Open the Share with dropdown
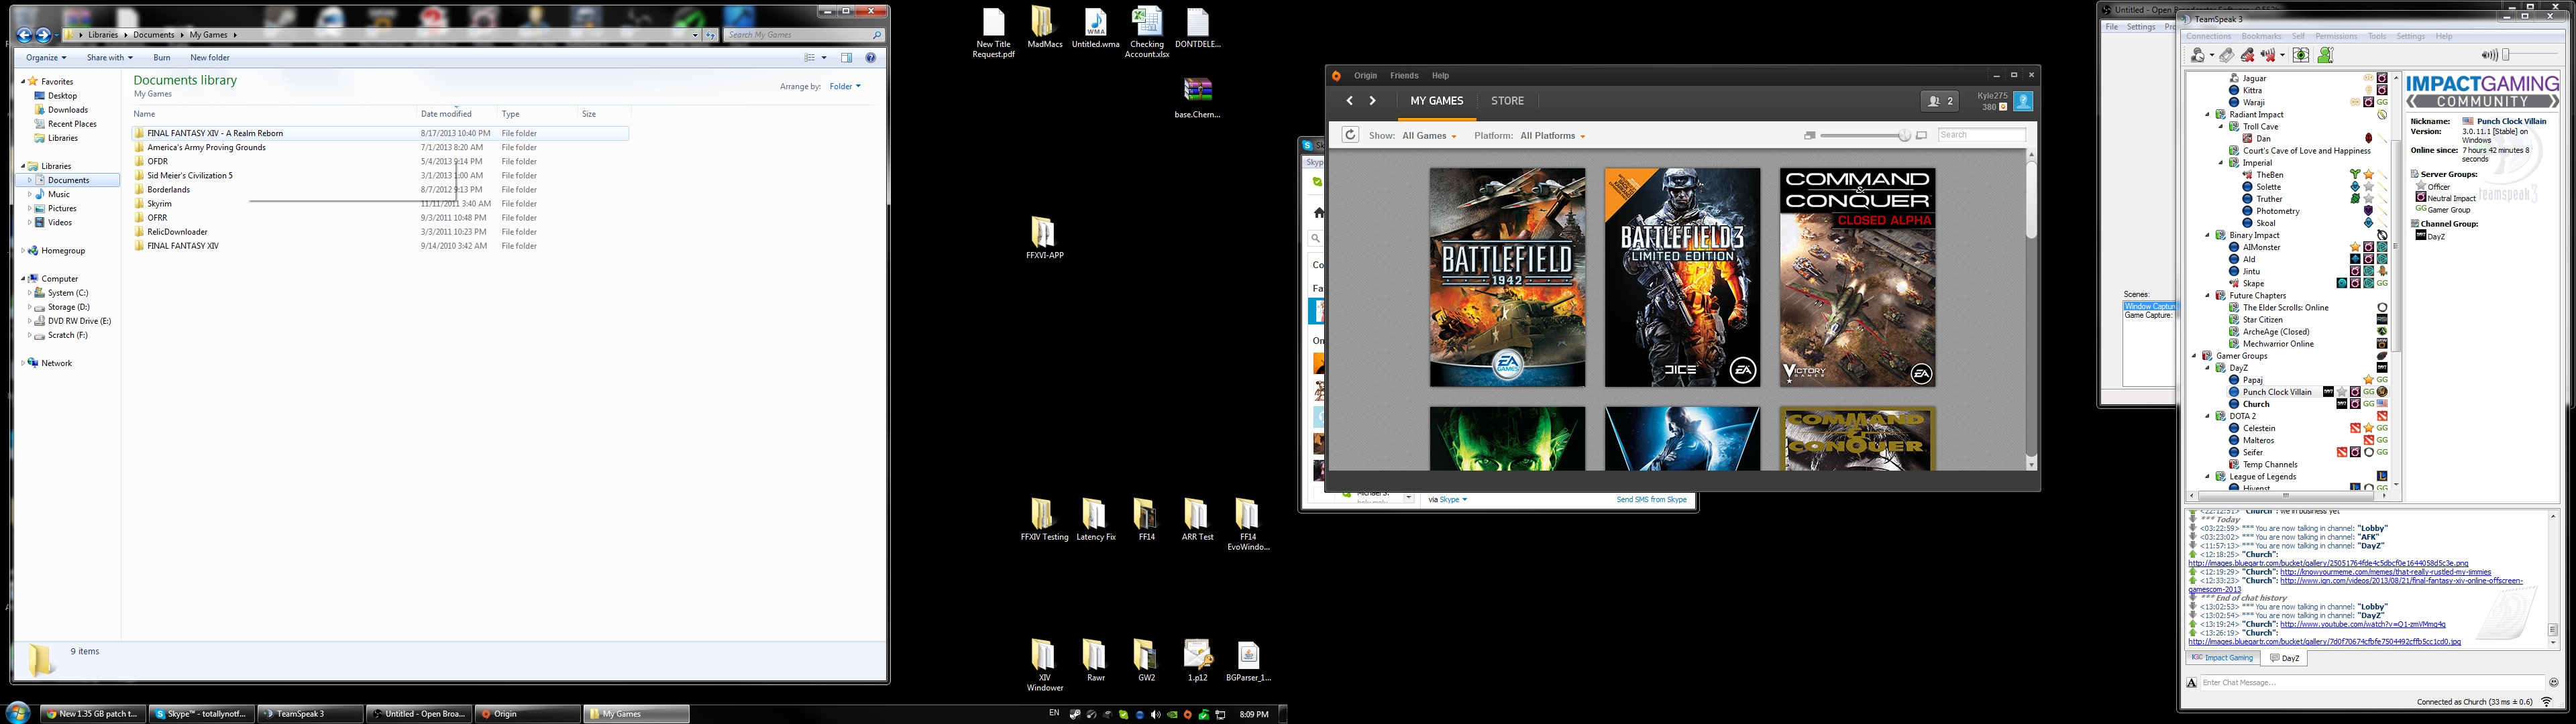The width and height of the screenshot is (2576, 724). click(x=110, y=58)
